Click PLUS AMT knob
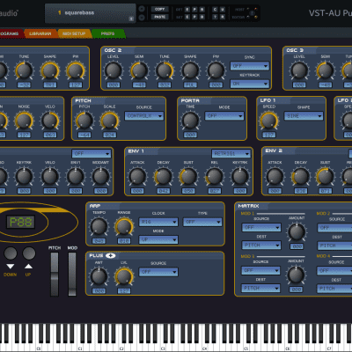This screenshot has width=352, height=352. point(99,276)
